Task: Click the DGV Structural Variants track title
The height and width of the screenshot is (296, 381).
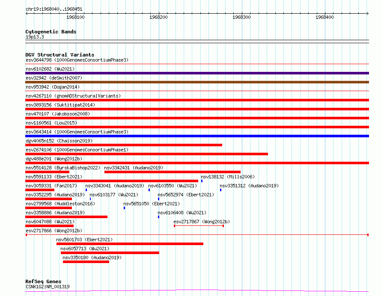Action: [60, 55]
